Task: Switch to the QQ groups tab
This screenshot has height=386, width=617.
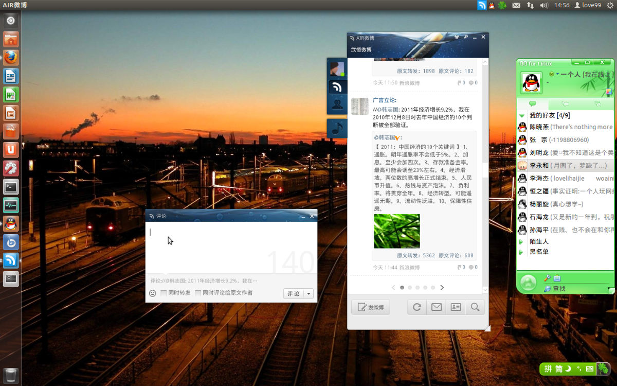Action: click(565, 104)
